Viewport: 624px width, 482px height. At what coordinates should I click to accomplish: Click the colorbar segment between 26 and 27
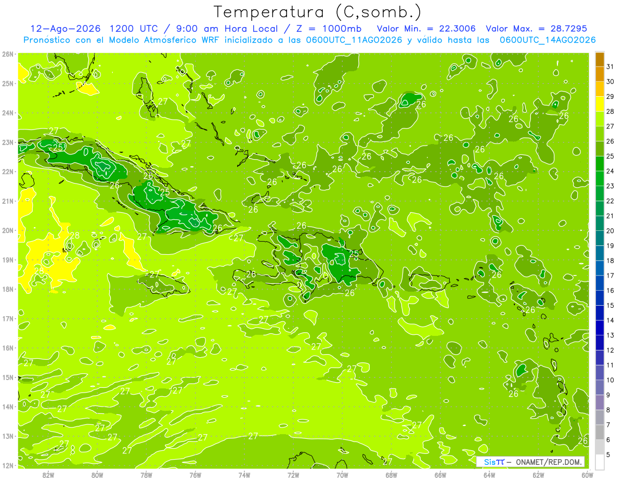(600, 134)
